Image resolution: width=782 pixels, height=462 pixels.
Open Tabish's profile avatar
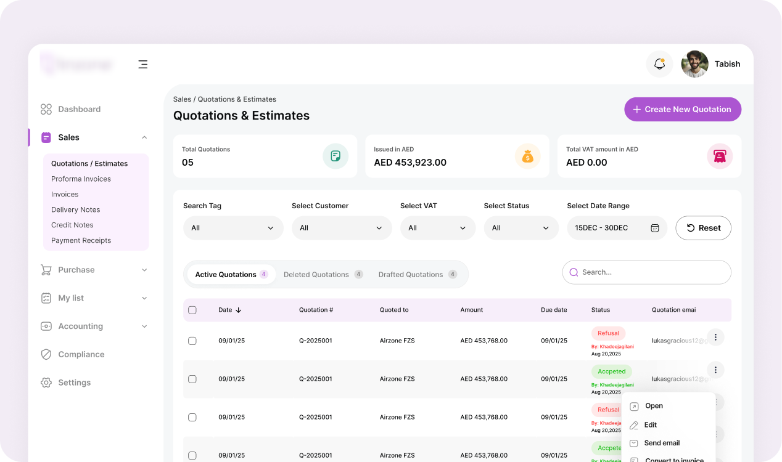tap(694, 64)
